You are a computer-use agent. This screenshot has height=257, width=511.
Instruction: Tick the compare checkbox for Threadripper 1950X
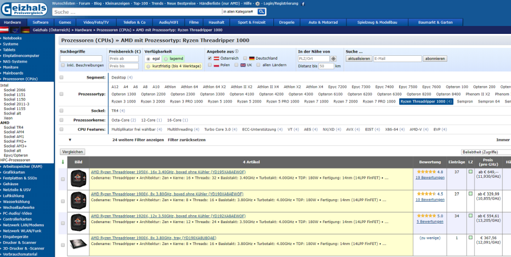63,179
